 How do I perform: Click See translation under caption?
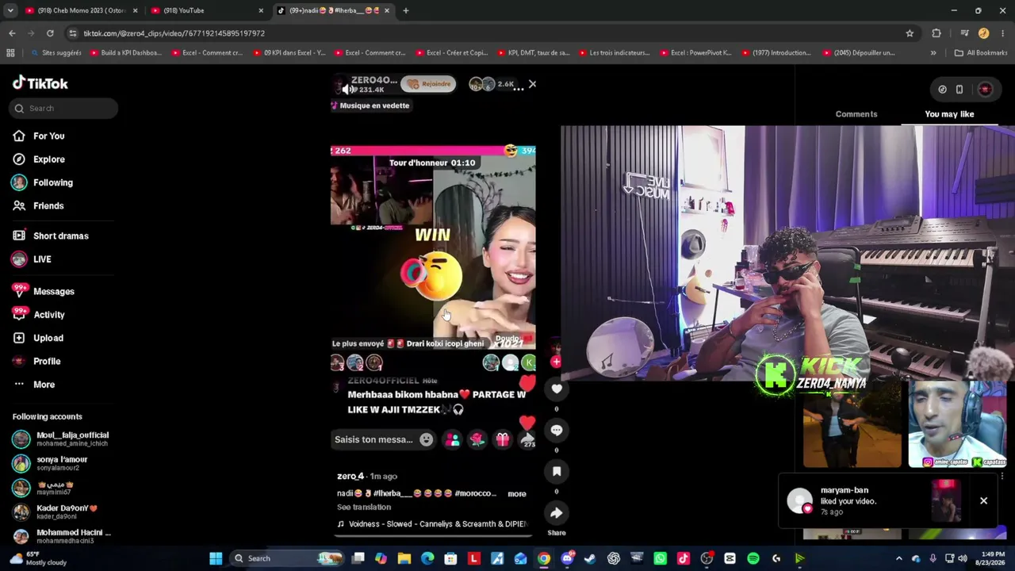point(364,507)
